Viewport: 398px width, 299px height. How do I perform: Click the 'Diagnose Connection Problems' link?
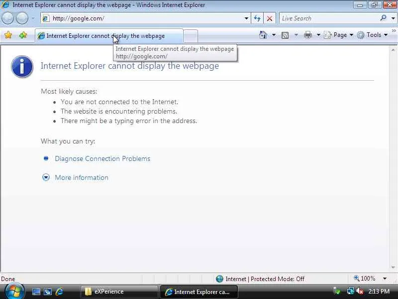tap(102, 158)
